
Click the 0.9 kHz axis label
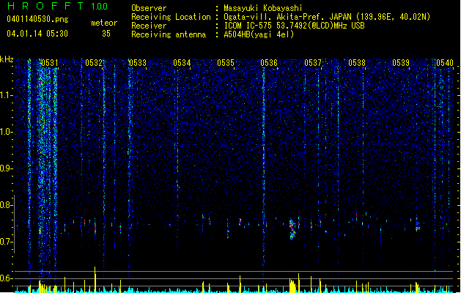(x=6, y=168)
